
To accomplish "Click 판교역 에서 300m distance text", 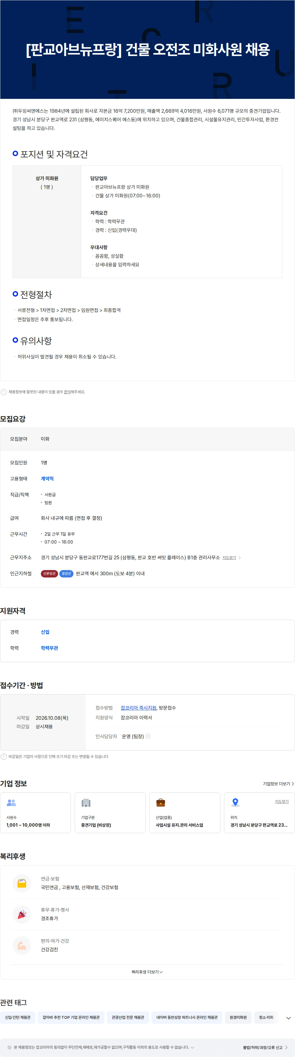I will click(x=110, y=574).
